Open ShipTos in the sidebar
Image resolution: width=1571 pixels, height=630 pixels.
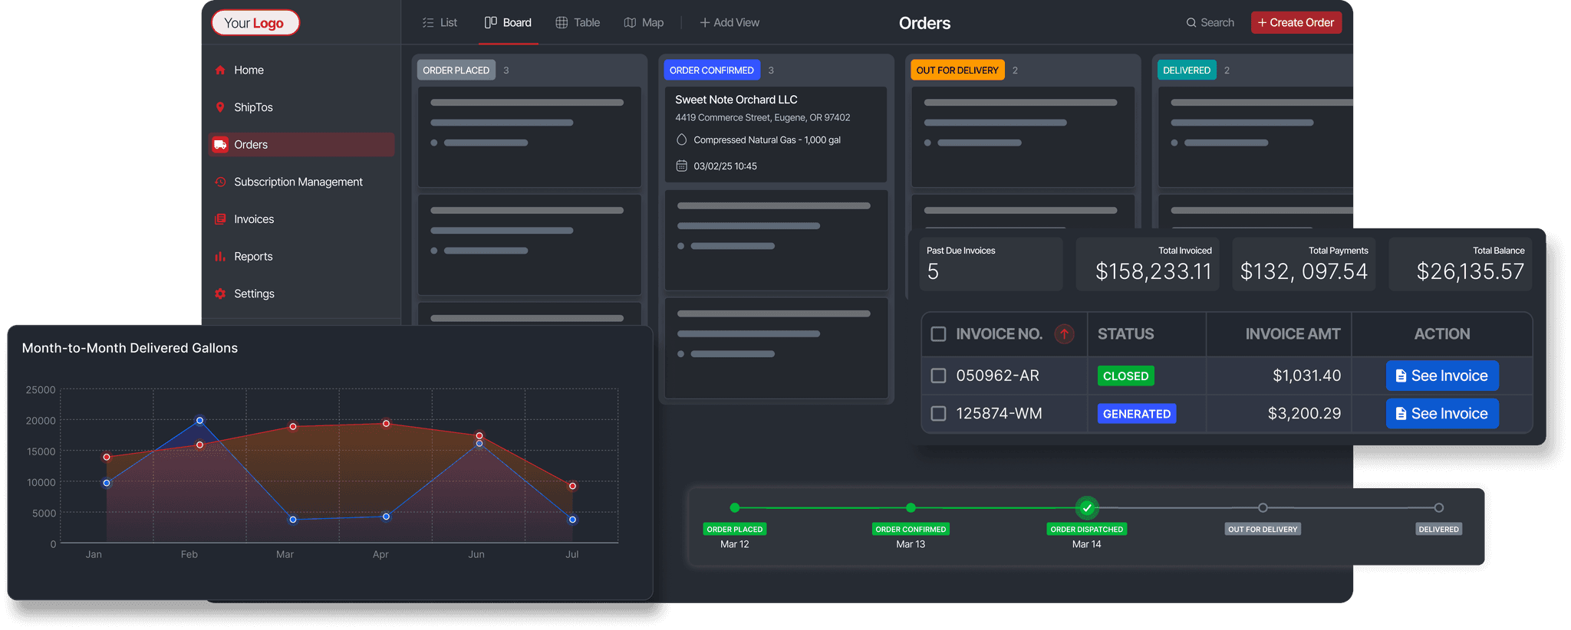tap(301, 107)
